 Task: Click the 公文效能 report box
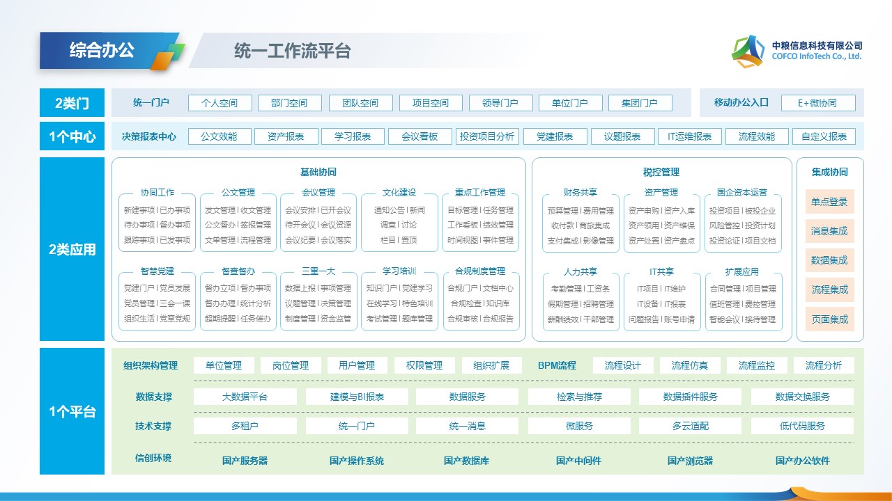(220, 136)
